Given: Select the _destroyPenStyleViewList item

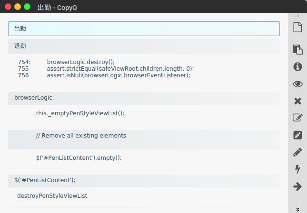Looking at the screenshot, I should tap(144, 196).
